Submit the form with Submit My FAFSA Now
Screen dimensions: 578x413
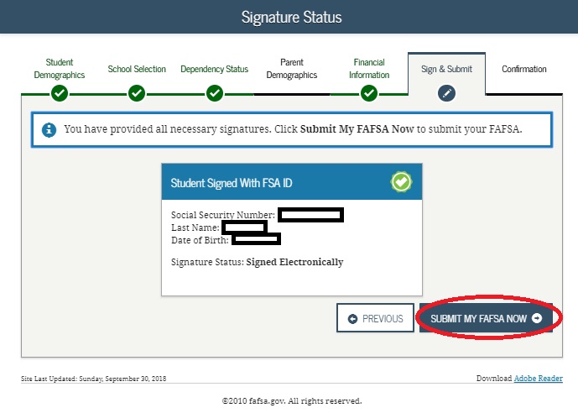(486, 318)
